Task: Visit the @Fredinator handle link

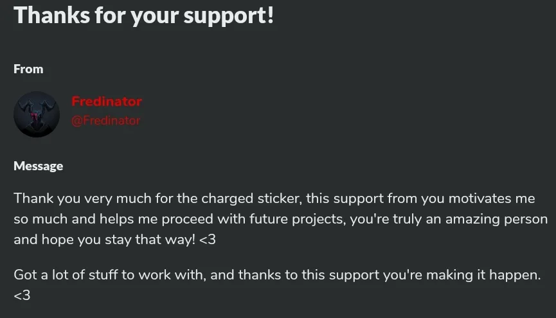Action: tap(105, 121)
